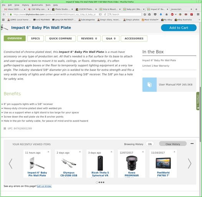Toggle Browsing History ON switch
The height and width of the screenshot is (197, 202).
(150, 144)
